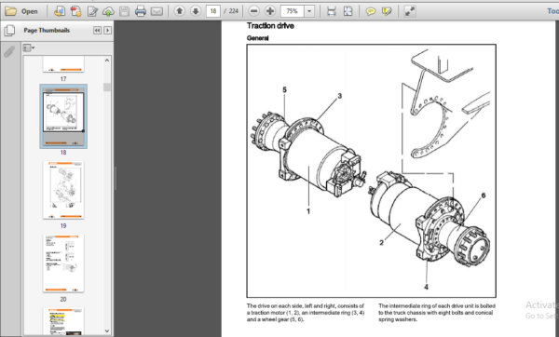Click the email envelope icon
Image resolution: width=559 pixels, height=337 pixels.
click(157, 11)
